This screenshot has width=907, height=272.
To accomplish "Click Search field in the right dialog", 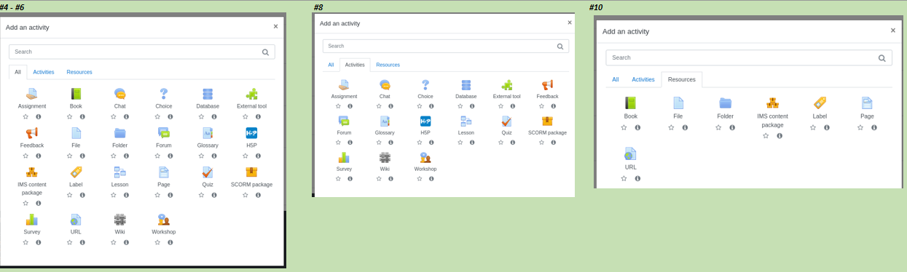I will (748, 57).
